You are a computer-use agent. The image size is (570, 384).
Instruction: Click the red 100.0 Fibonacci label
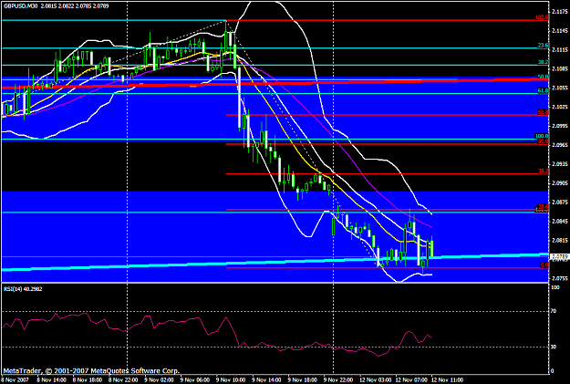pos(542,17)
